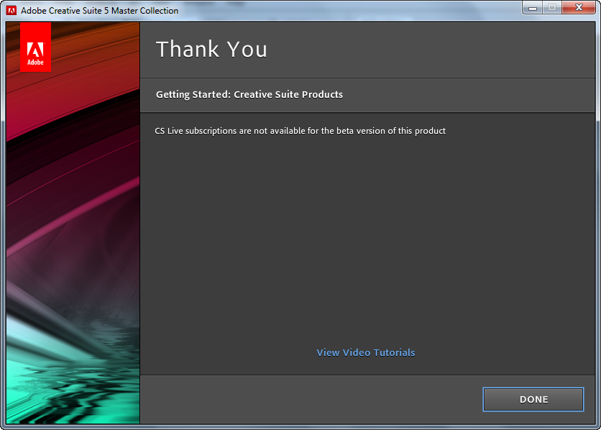Click the disabled maximize button
The width and height of the screenshot is (601, 430).
click(552, 8)
